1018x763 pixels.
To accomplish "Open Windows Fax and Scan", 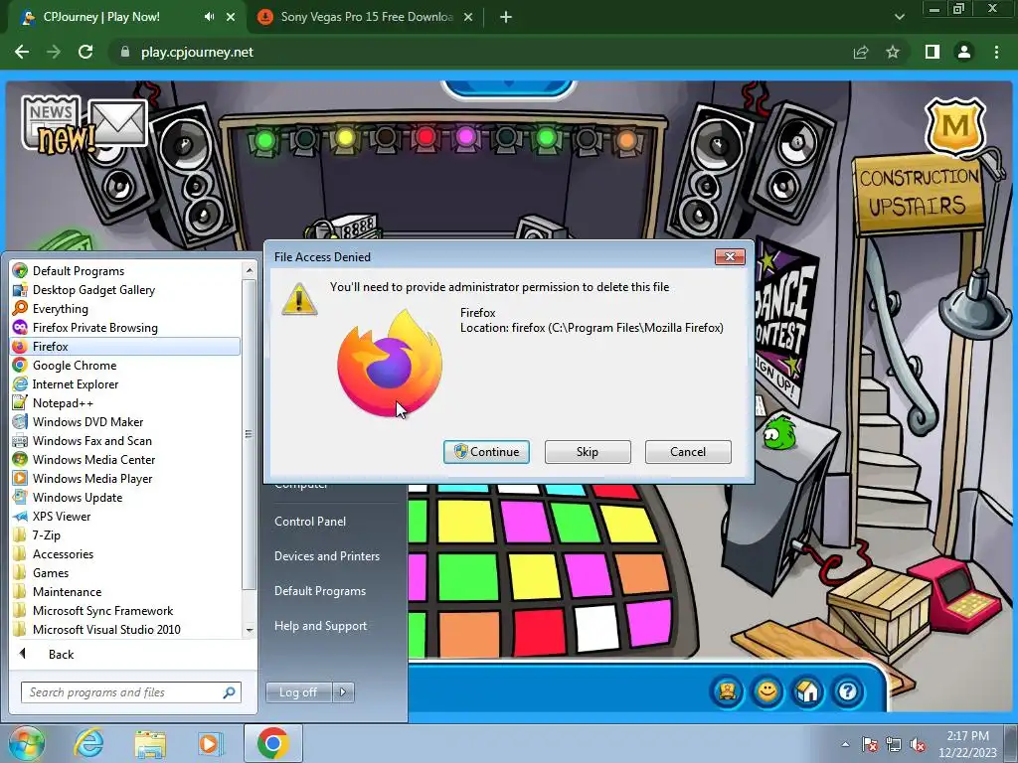I will (92, 440).
